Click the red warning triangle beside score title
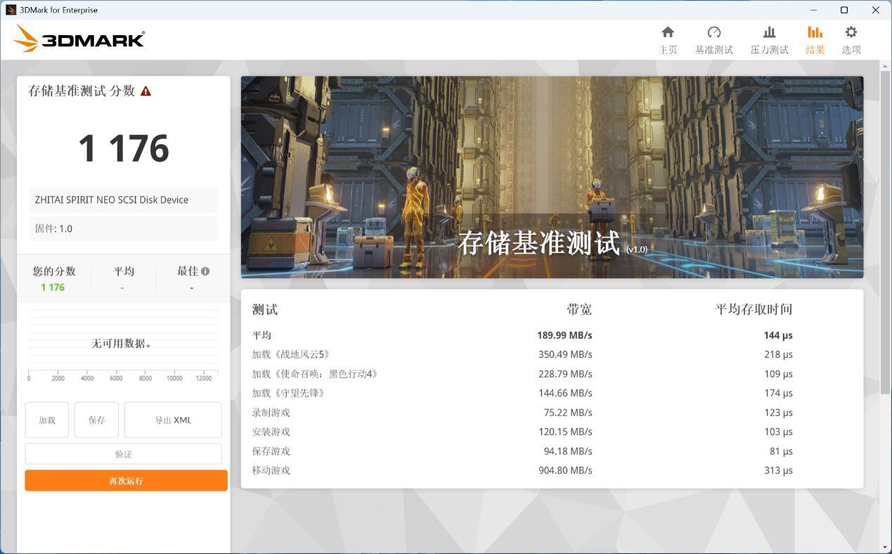The width and height of the screenshot is (892, 554). 146,91
